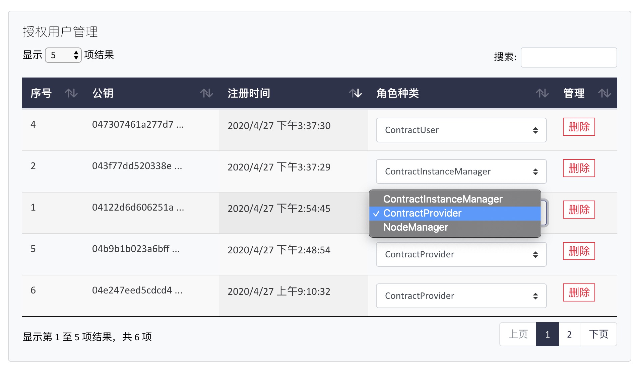The height and width of the screenshot is (367, 636).
Task: Click sort arrows in 公钥 column header
Action: pos(206,93)
